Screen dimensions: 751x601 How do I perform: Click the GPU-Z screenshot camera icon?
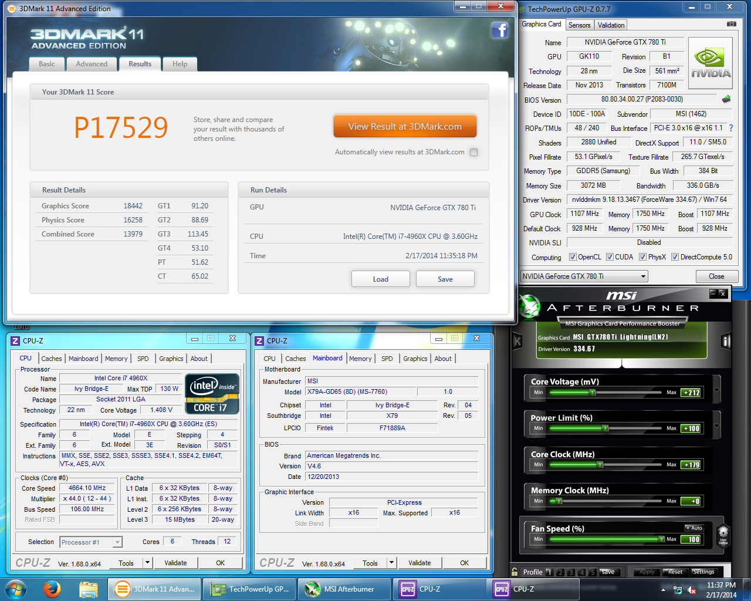tap(731, 24)
